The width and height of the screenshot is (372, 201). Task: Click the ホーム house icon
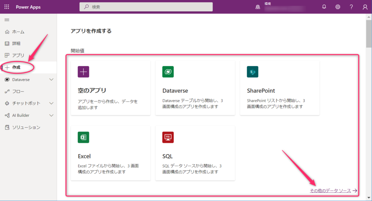(x=7, y=32)
